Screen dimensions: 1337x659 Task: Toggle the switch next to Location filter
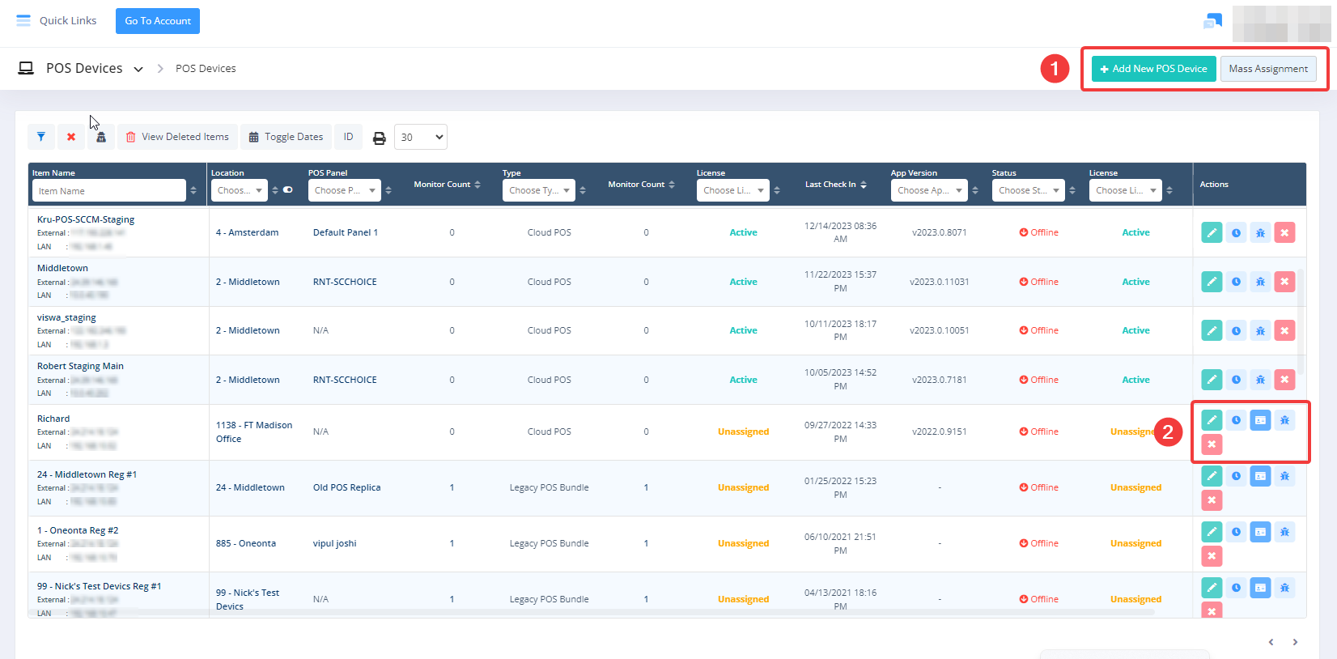click(x=288, y=190)
